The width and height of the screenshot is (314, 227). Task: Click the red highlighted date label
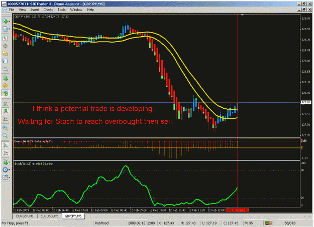[x=237, y=210]
